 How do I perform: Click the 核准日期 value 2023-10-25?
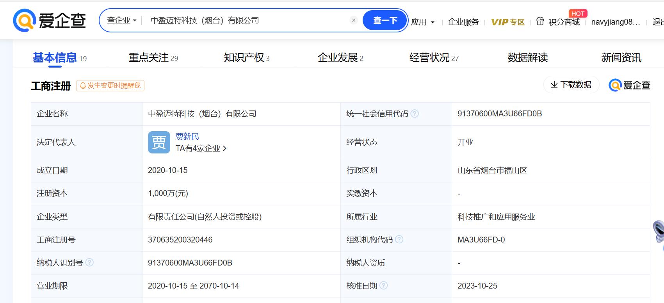pos(477,286)
